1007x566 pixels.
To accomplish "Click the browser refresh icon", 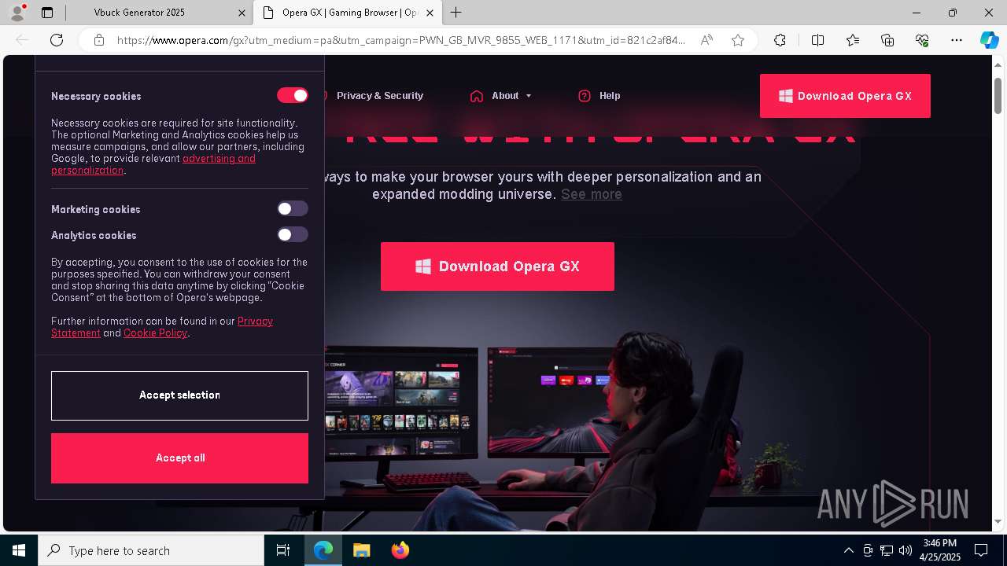I will (x=57, y=40).
